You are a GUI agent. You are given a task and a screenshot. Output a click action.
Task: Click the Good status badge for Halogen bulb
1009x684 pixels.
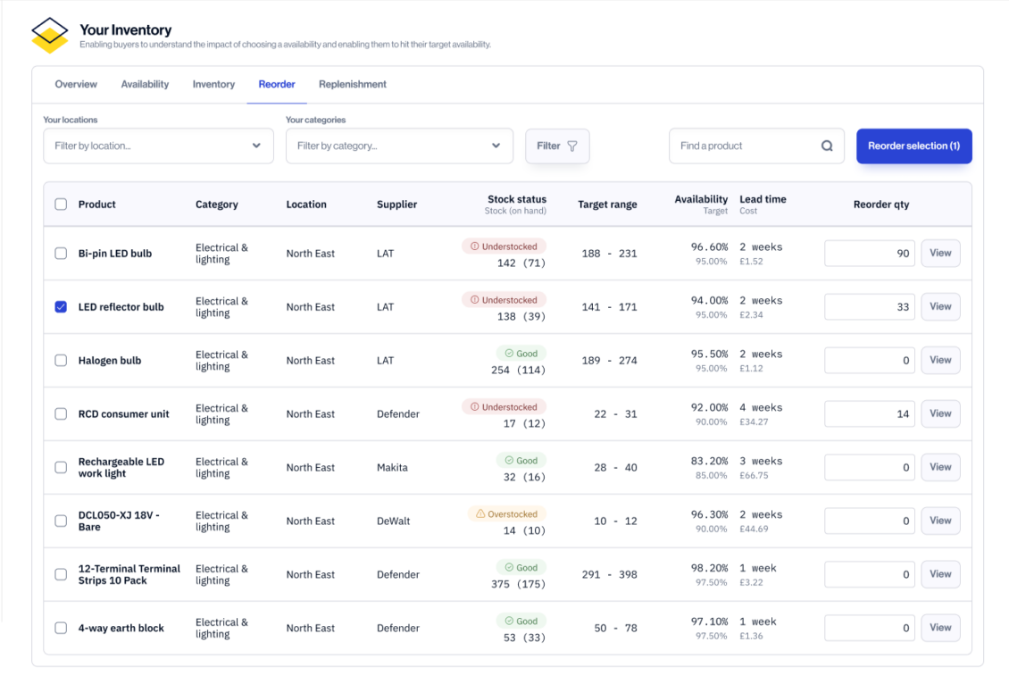521,354
